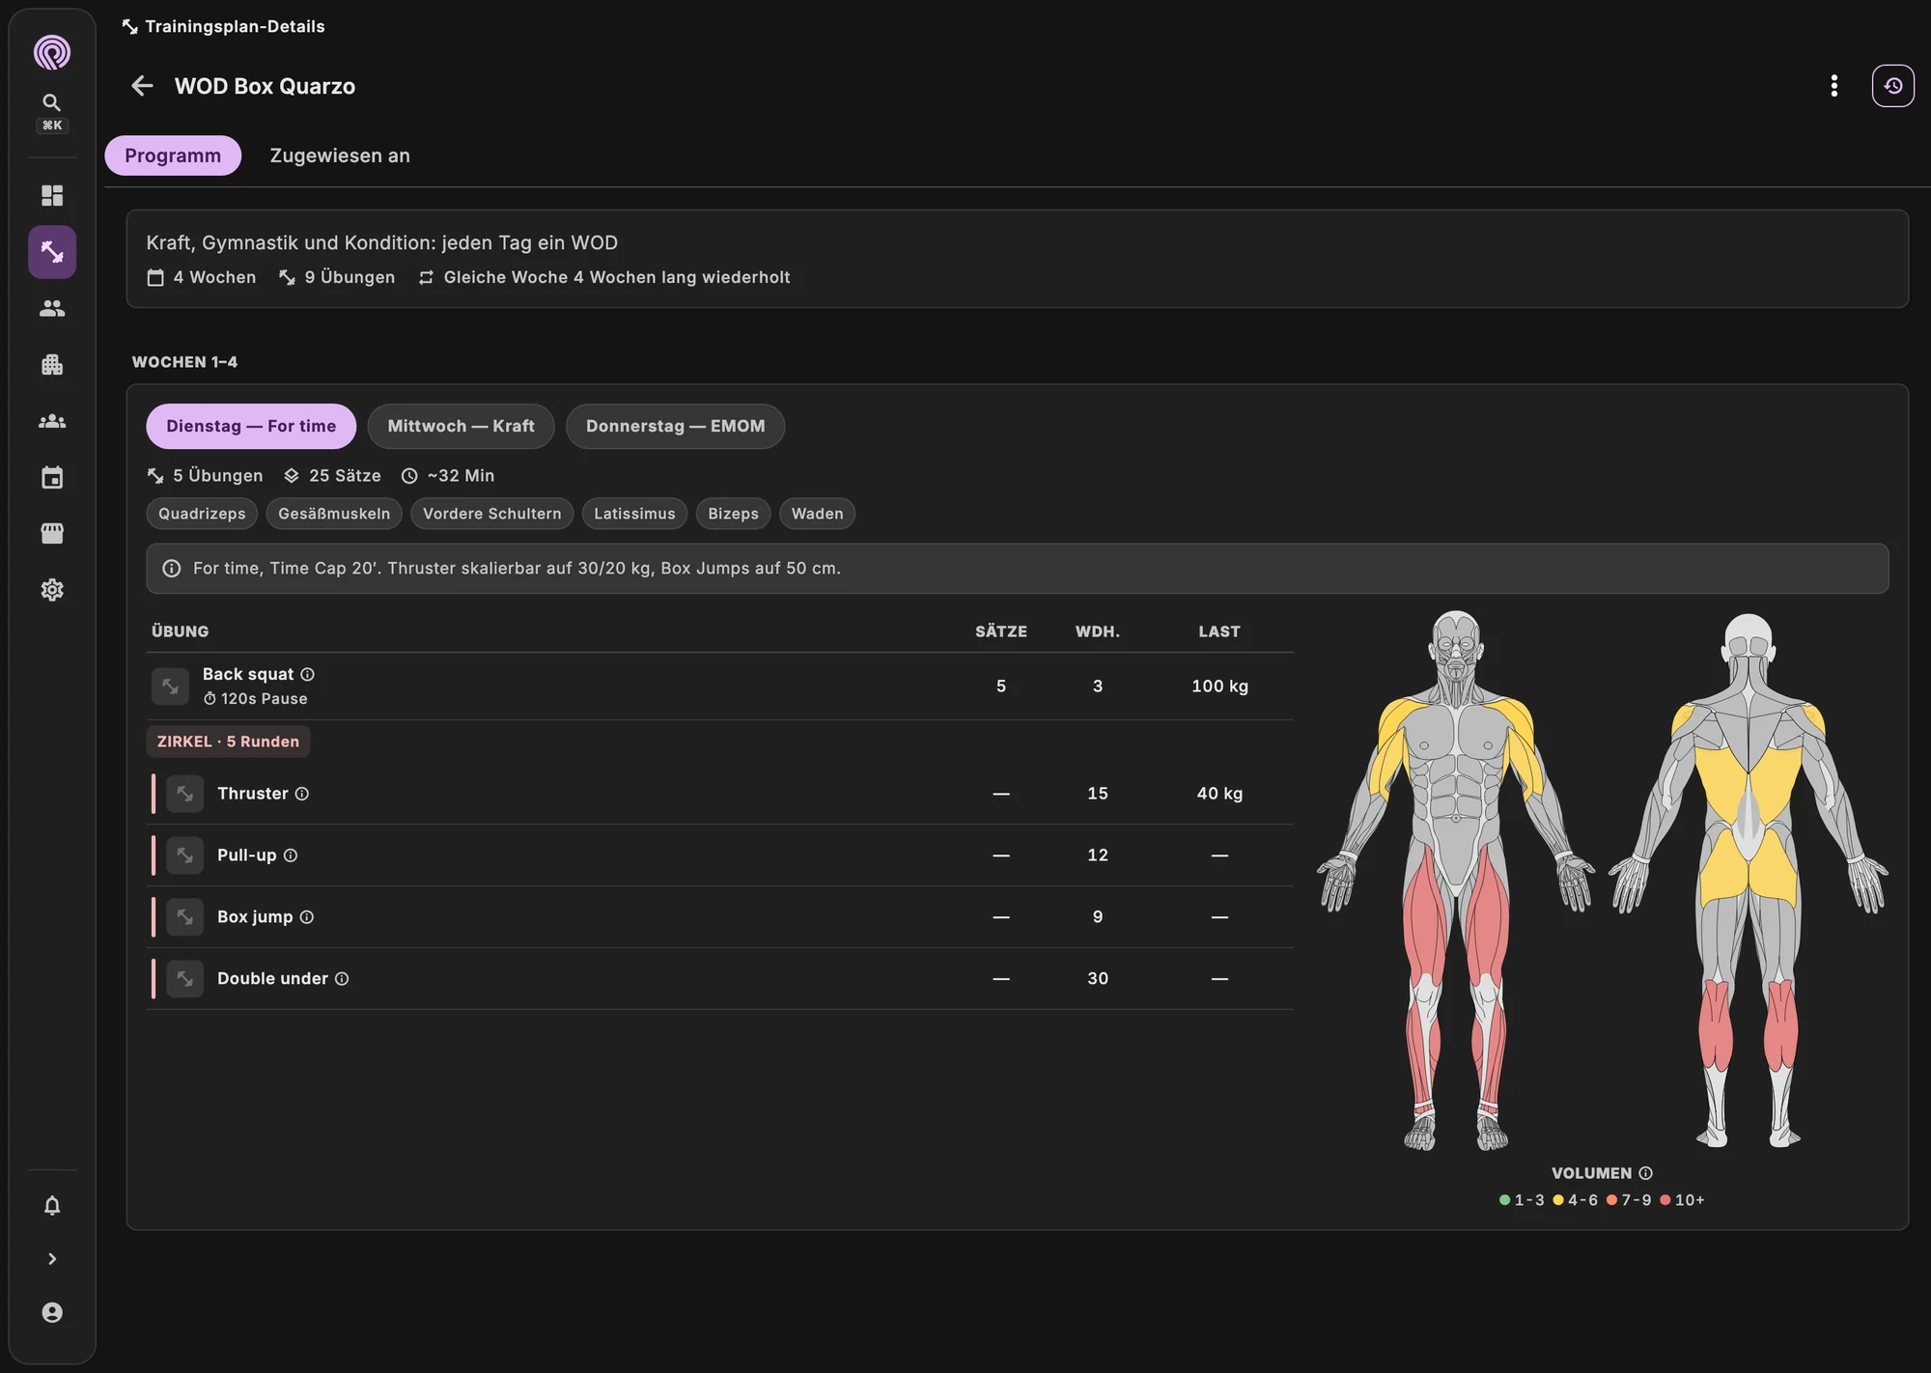
Task: Open the building facility icon
Action: tap(52, 365)
